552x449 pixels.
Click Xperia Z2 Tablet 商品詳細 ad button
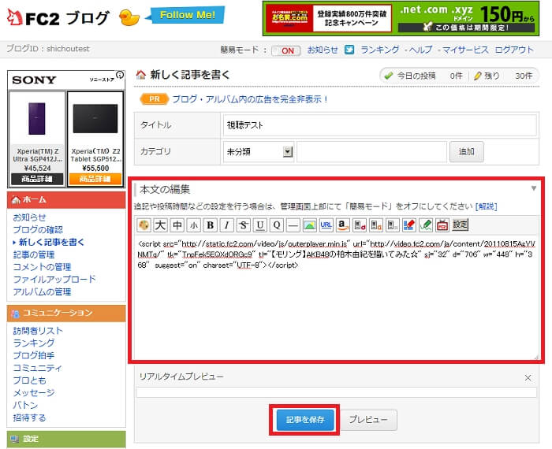pyautogui.click(x=95, y=179)
